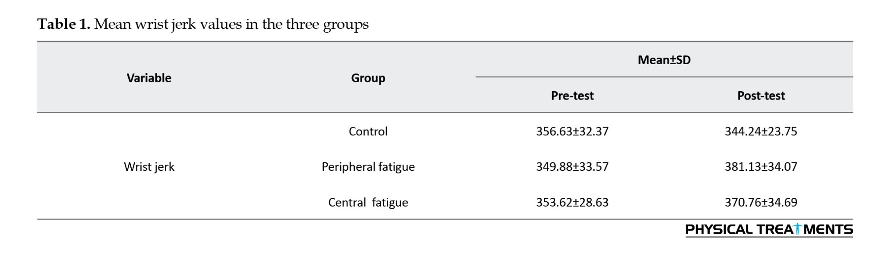Click the MENTS text in the logo
The height and width of the screenshot is (259, 875).
[x=828, y=230]
